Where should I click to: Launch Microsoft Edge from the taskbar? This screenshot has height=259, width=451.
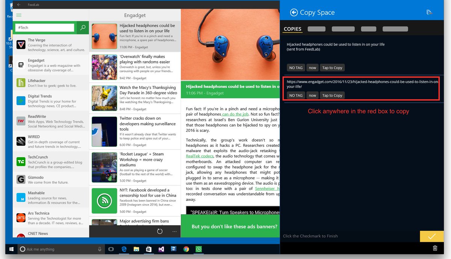click(124, 249)
